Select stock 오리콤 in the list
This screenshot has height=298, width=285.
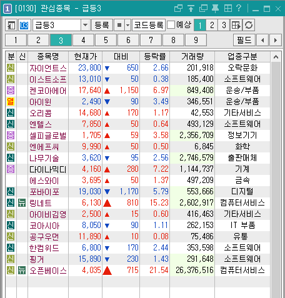pyautogui.click(x=41, y=113)
